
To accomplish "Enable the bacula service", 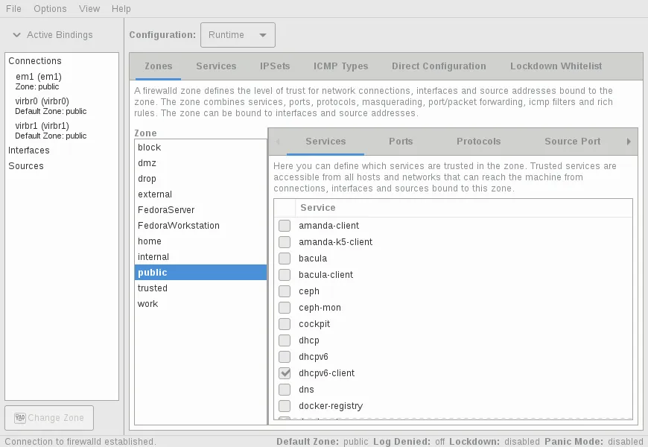I will (284, 259).
